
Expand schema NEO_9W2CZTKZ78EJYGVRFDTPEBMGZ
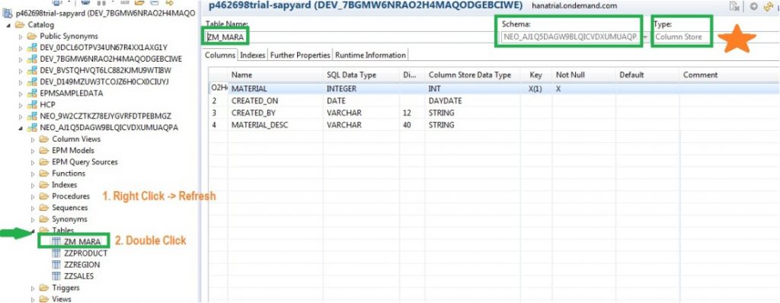(21, 116)
